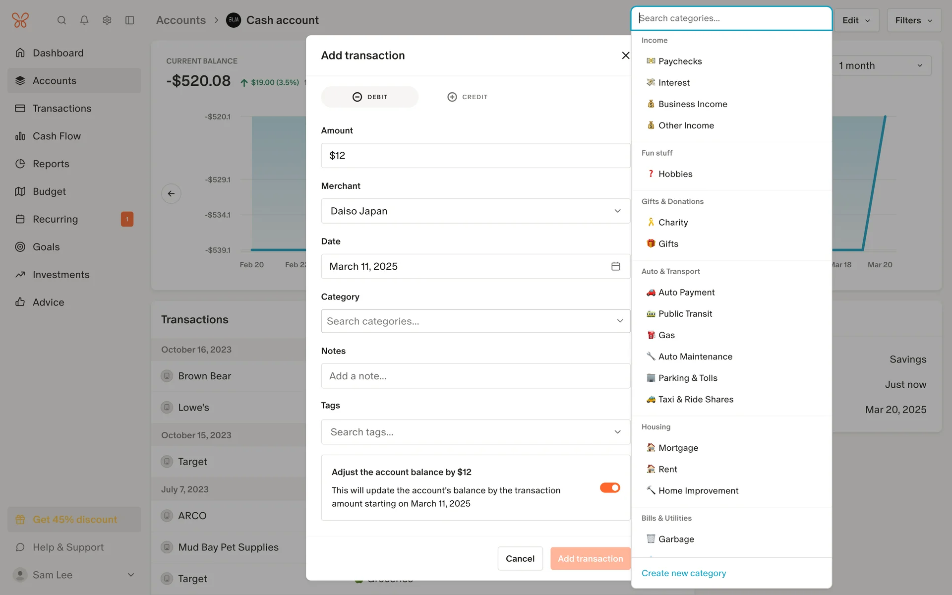The image size is (952, 595).
Task: Open settings gear icon in top bar
Action: (x=107, y=20)
